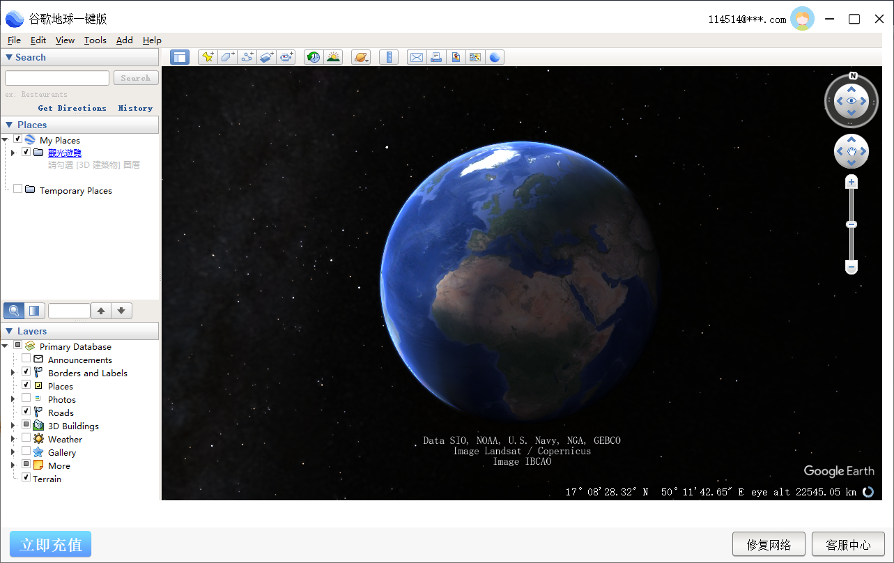This screenshot has height=563, width=894.
Task: Enable the Weather layer checkbox
Action: [x=26, y=438]
